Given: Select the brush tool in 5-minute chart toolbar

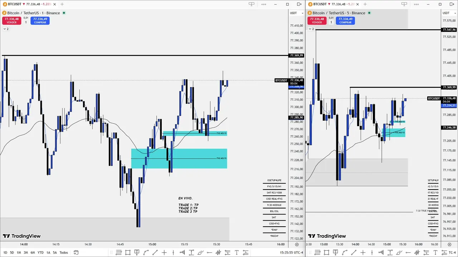Looking at the screenshot, I should pos(399,252).
